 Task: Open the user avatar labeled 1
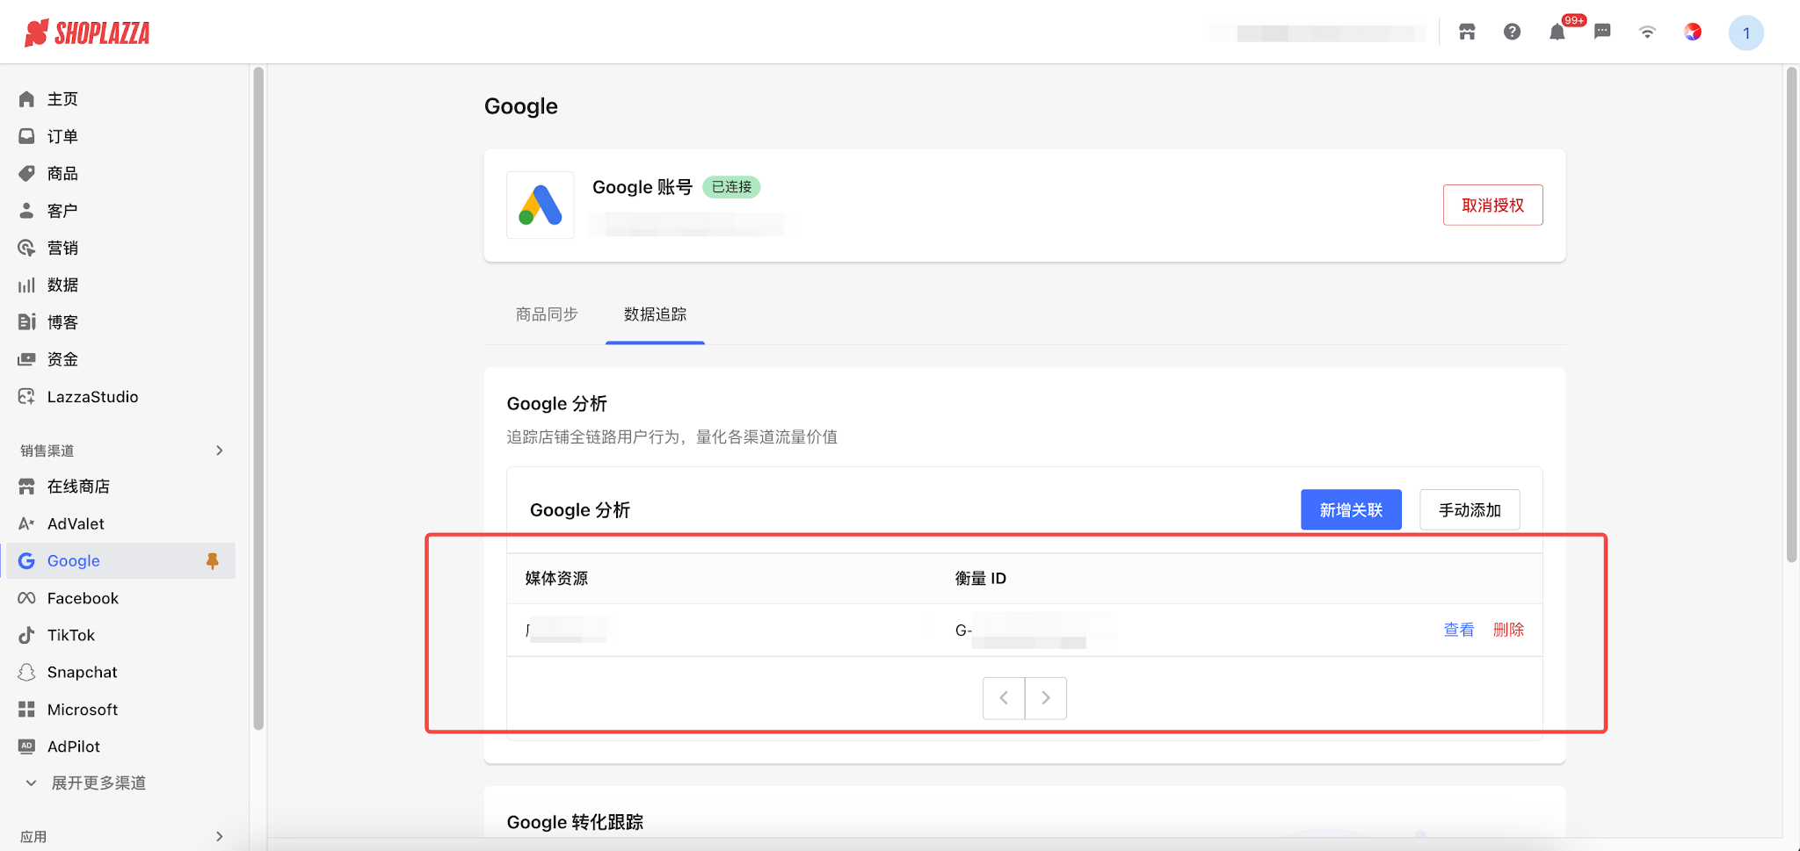[1746, 33]
